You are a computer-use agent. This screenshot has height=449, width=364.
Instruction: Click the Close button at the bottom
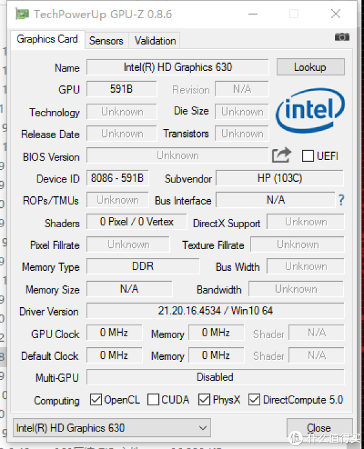click(x=319, y=428)
